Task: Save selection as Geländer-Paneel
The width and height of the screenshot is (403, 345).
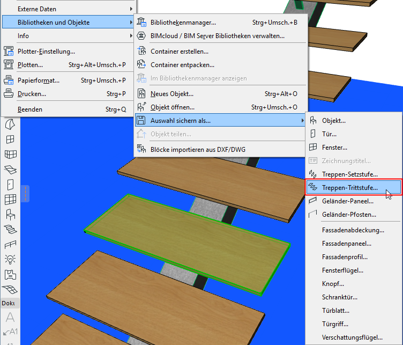Action: click(x=354, y=201)
